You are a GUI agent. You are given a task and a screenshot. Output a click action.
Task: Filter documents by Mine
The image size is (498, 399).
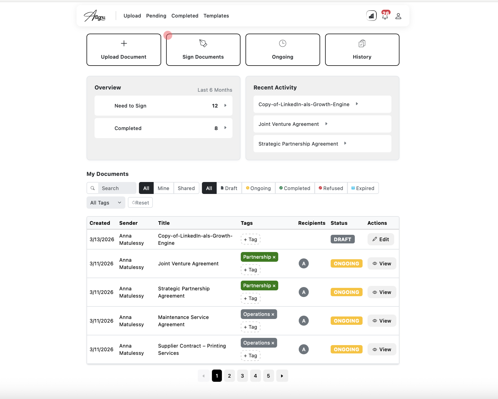(x=163, y=188)
